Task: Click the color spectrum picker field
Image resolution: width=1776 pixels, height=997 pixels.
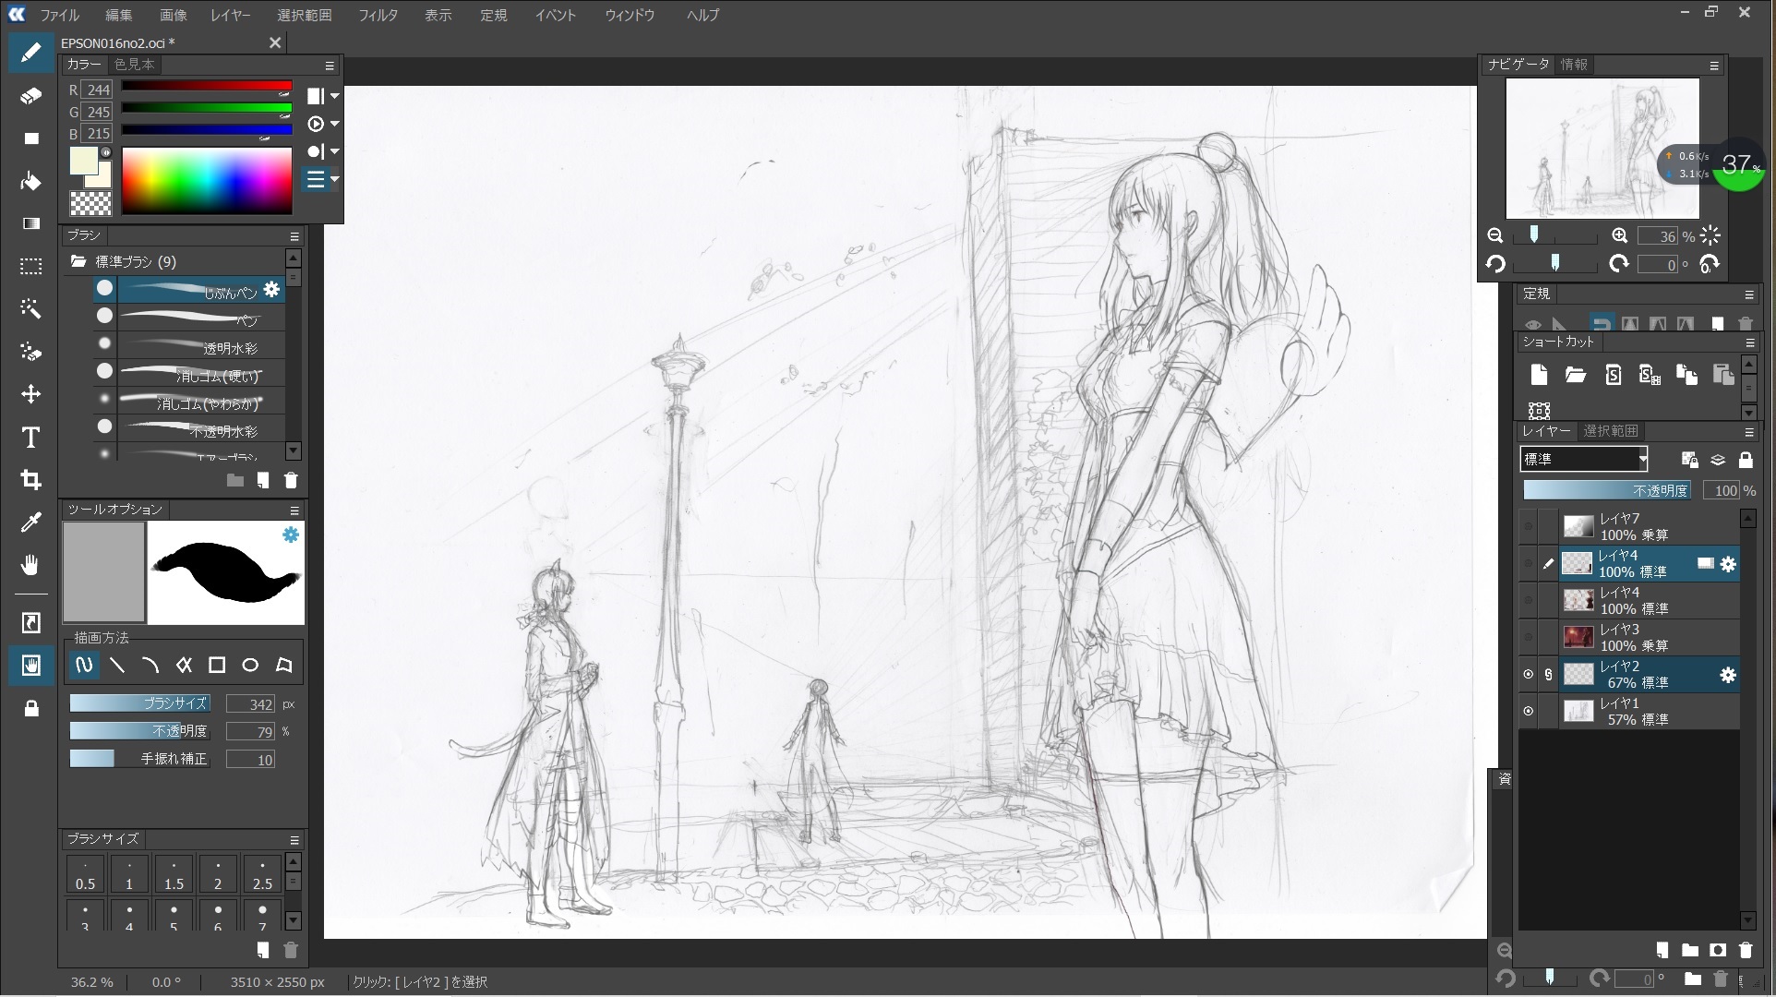Action: coord(207,181)
